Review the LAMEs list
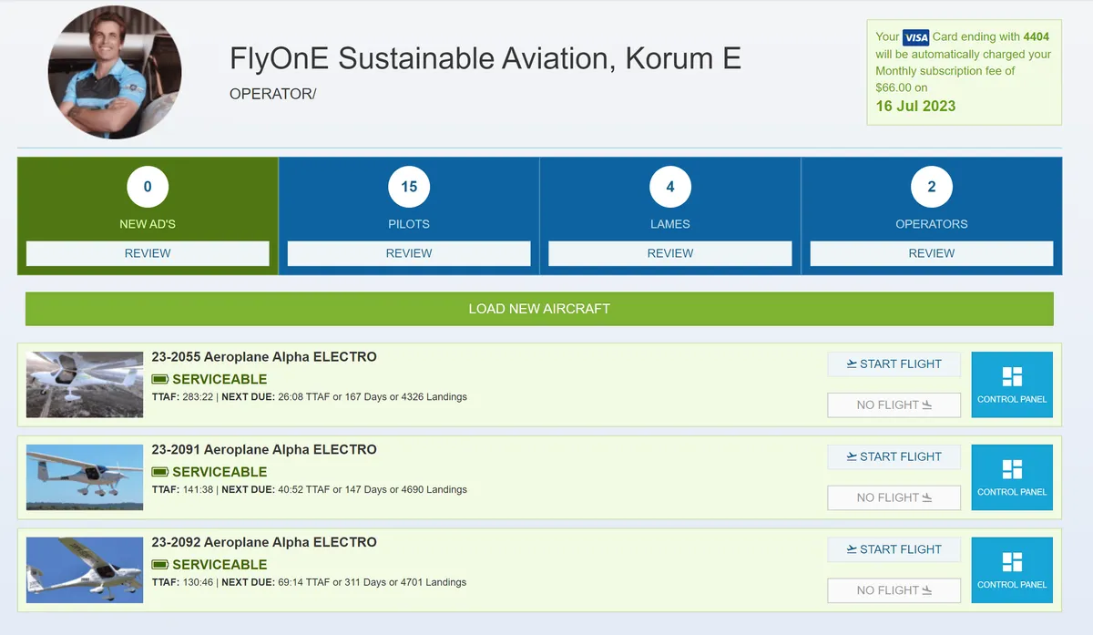The width and height of the screenshot is (1093, 635). coord(670,253)
